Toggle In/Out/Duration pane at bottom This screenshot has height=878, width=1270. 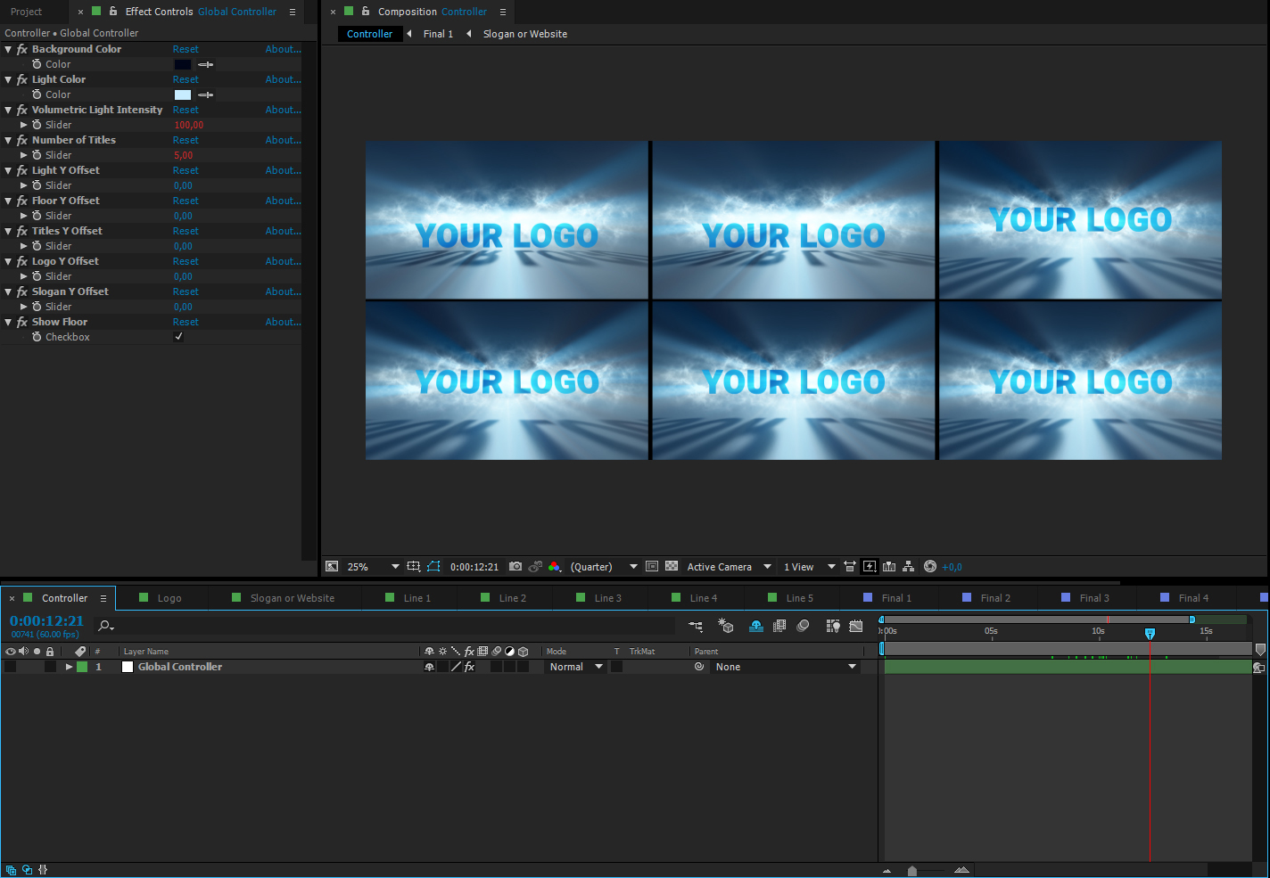pyautogui.click(x=43, y=870)
